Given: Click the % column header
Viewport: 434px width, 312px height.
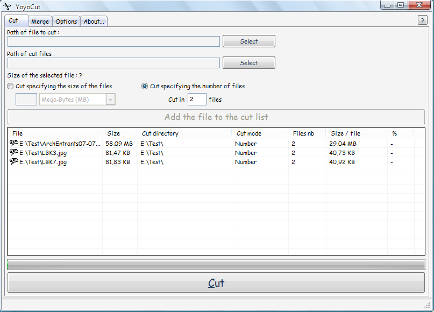Looking at the screenshot, I should pyautogui.click(x=401, y=133).
